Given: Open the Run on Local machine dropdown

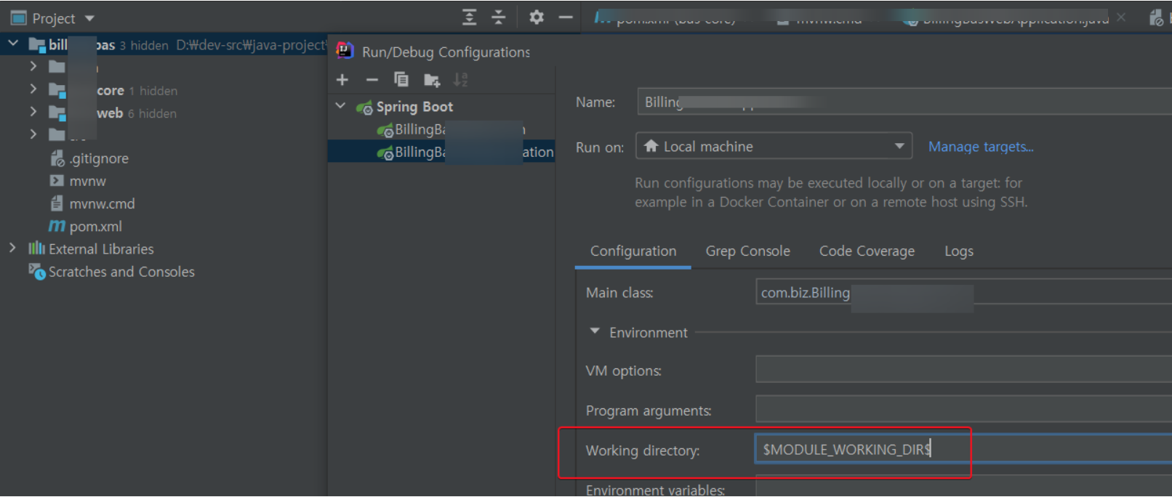Looking at the screenshot, I should point(774,146).
